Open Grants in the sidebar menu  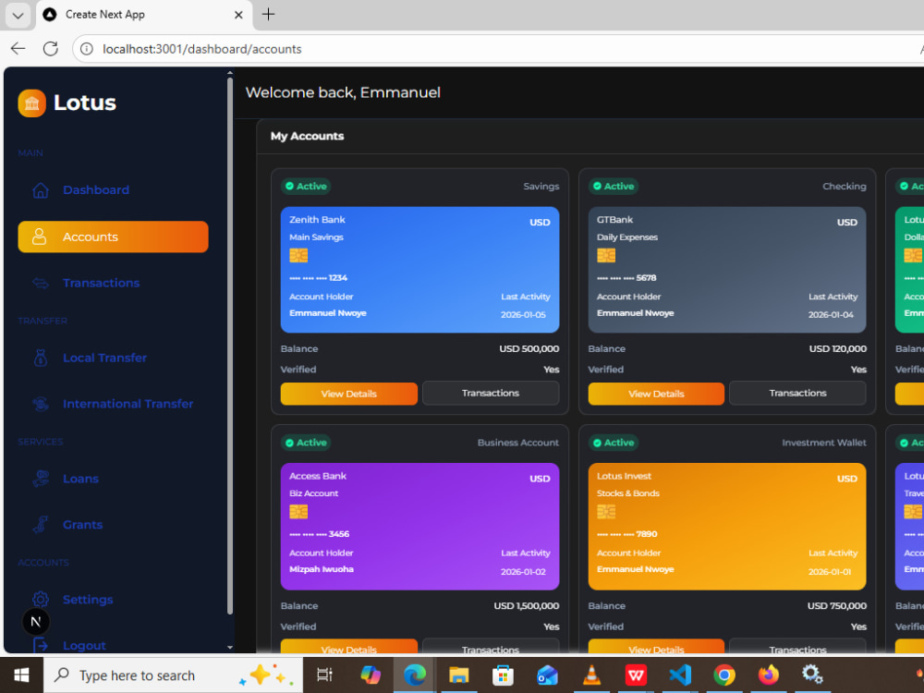tap(113, 525)
